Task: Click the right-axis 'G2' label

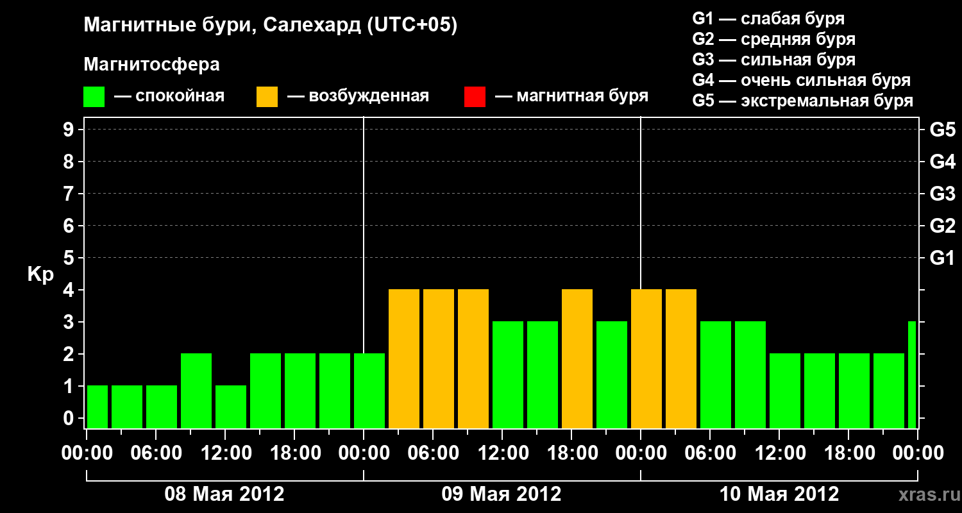Action: coord(942,226)
